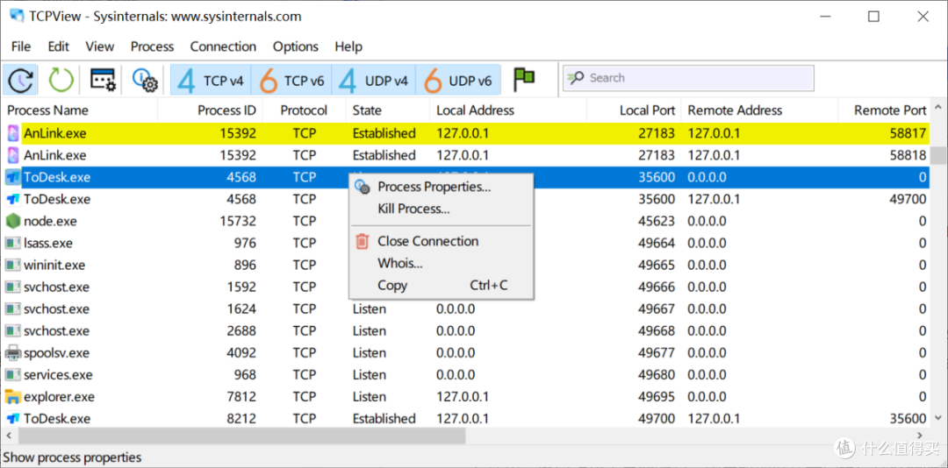Open the Connection menu
Image resolution: width=948 pixels, height=468 pixels.
coord(223,46)
